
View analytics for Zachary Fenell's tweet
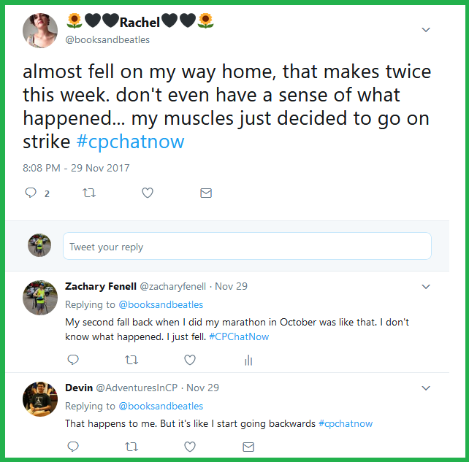[248, 359]
